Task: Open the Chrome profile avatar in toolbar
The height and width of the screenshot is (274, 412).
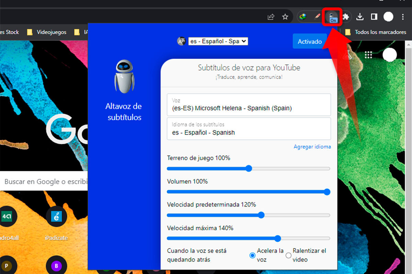Action: [388, 16]
